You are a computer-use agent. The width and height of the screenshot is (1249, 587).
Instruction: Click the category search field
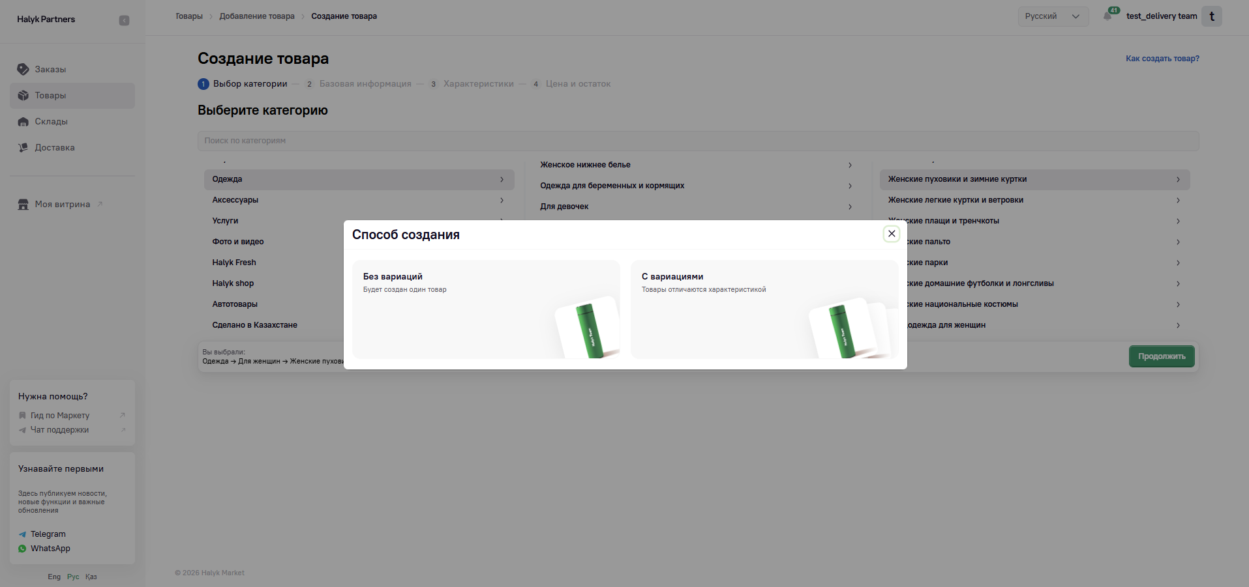(698, 141)
